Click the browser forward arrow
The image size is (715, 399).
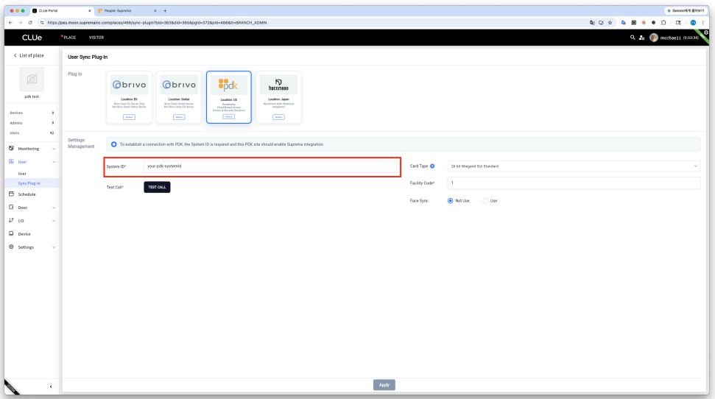click(x=20, y=22)
